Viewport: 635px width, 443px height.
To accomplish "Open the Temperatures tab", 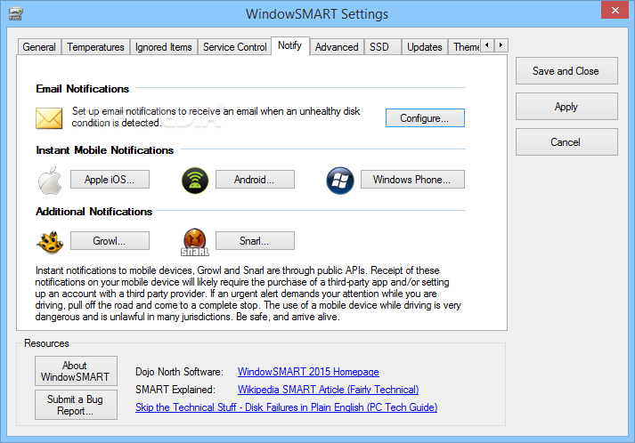I will [x=95, y=47].
